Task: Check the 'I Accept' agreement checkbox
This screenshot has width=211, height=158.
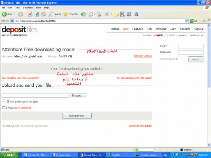Action: tap(4, 108)
